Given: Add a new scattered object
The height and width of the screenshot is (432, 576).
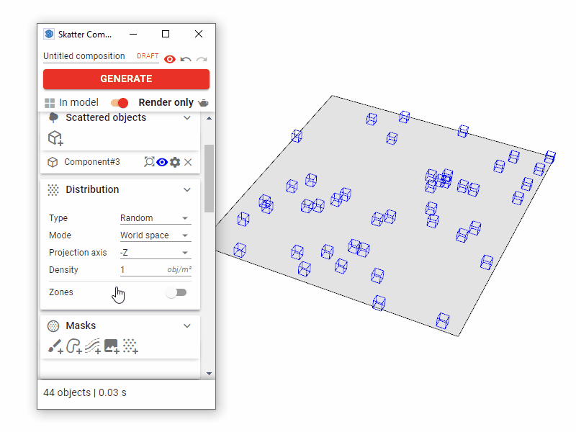Looking at the screenshot, I should pyautogui.click(x=55, y=138).
